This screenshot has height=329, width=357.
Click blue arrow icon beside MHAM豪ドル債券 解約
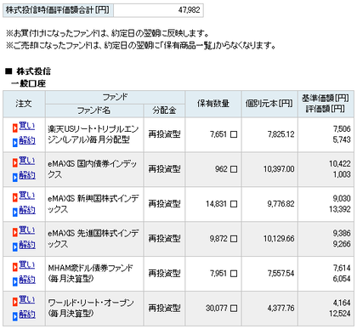[15, 281]
